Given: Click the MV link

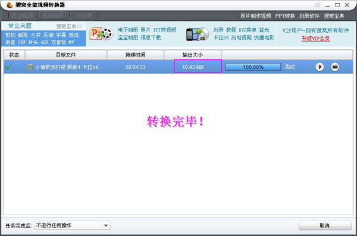Looking at the screenshot, I should (x=71, y=42).
